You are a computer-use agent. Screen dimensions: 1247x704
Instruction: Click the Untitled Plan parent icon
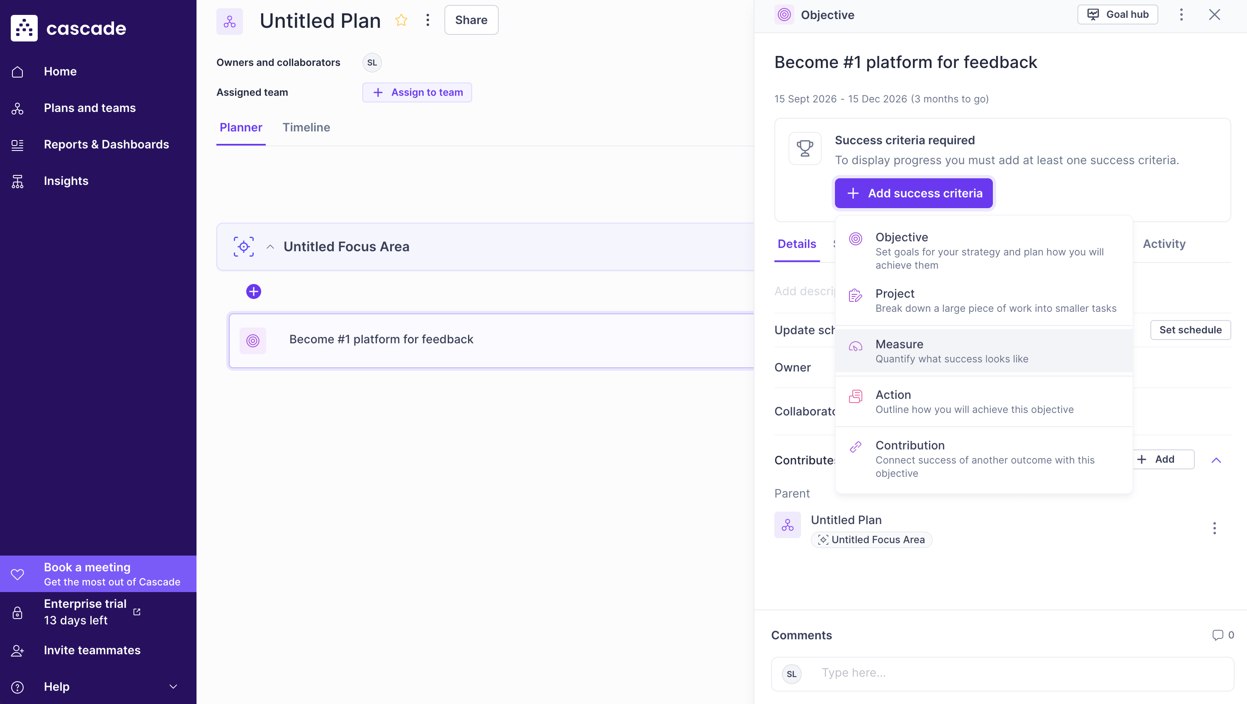(787, 525)
